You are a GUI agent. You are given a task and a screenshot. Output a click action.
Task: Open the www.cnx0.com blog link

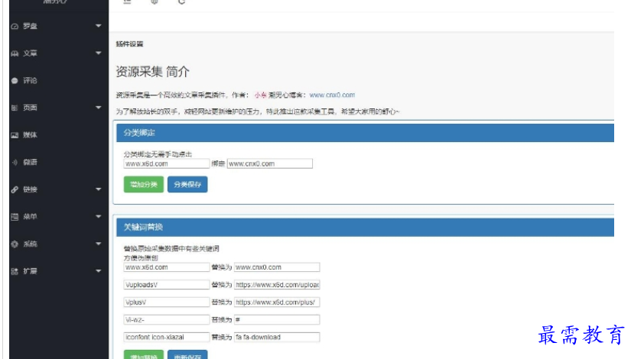click(x=332, y=95)
